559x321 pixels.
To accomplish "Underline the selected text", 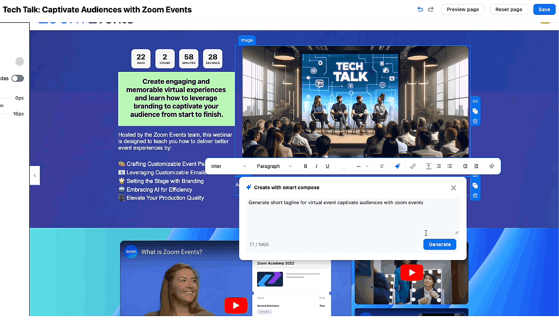I will coord(327,166).
